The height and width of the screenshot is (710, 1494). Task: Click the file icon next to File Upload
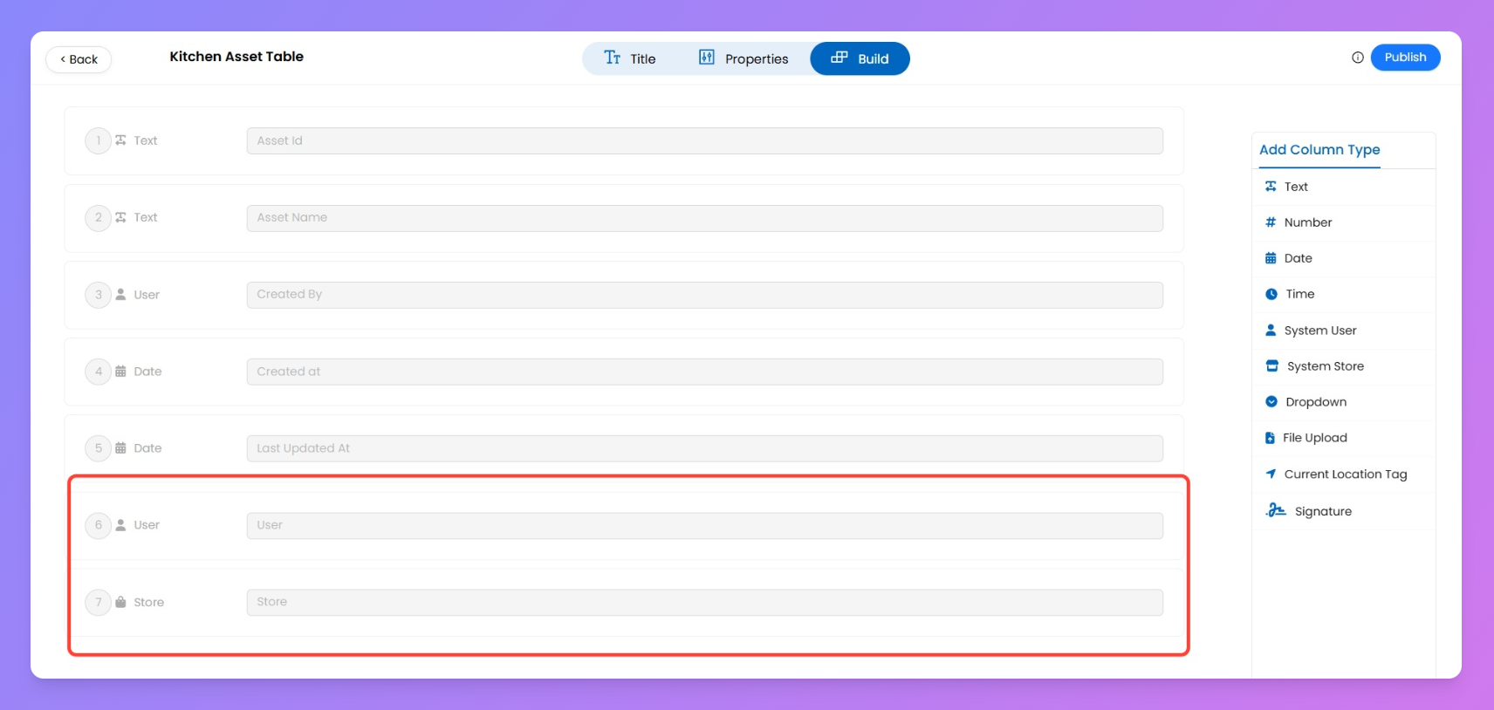[x=1270, y=438]
